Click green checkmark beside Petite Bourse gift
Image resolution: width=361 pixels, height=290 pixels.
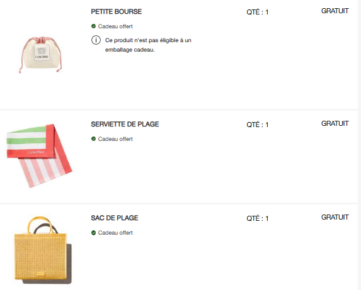tap(93, 26)
